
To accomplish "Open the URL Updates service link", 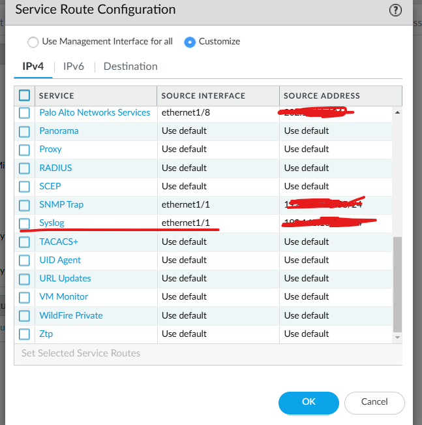I will 65,278.
